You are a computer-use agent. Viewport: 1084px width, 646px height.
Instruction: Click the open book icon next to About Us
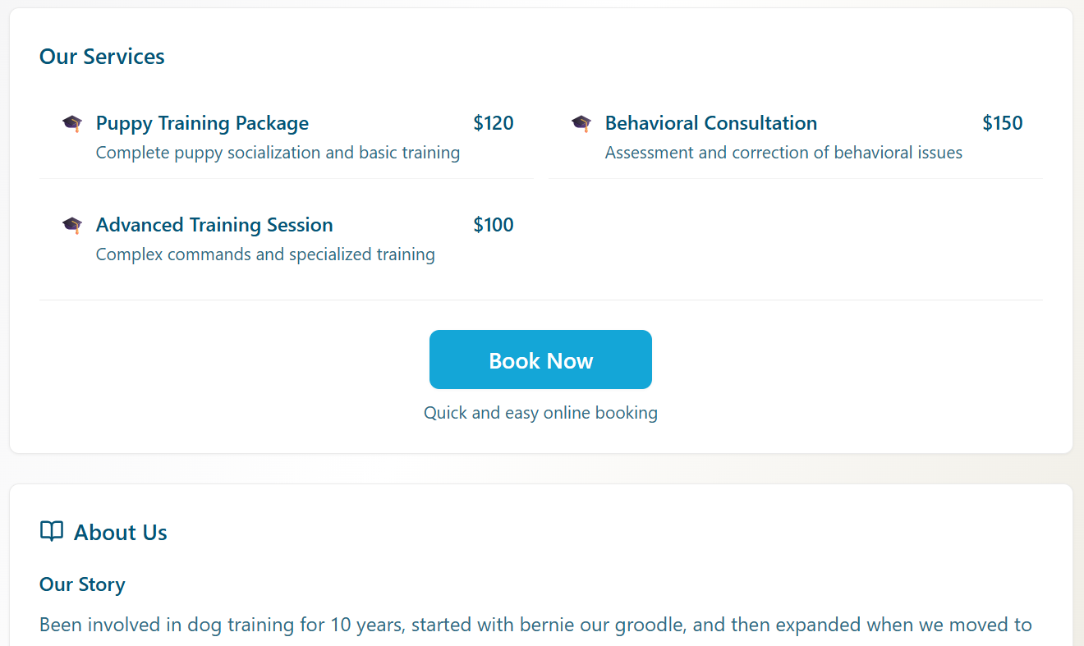point(52,532)
